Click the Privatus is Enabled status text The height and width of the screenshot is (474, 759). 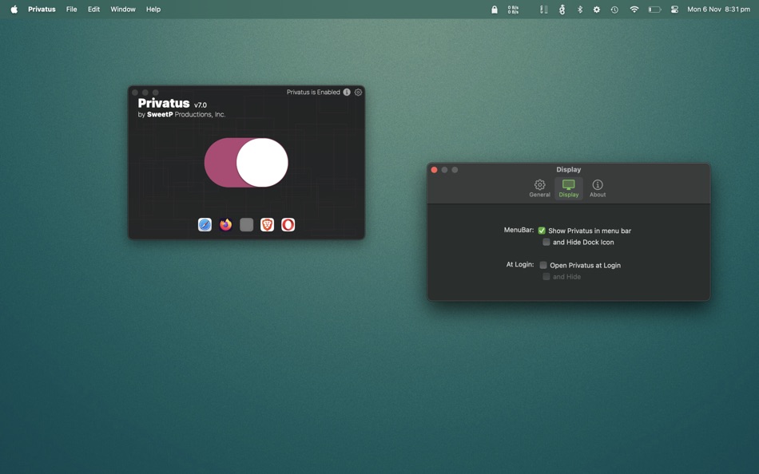[313, 92]
